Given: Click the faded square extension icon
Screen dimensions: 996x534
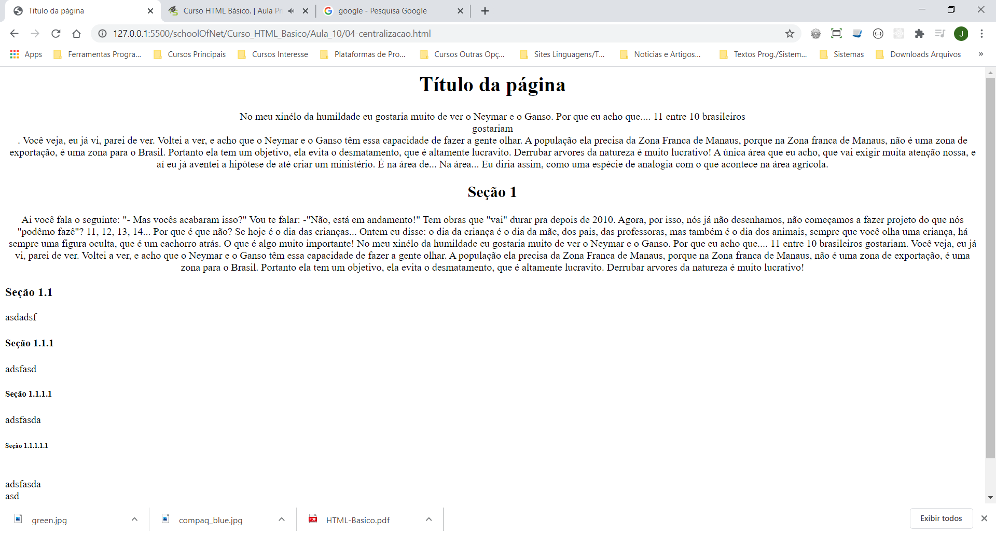Looking at the screenshot, I should coord(898,34).
